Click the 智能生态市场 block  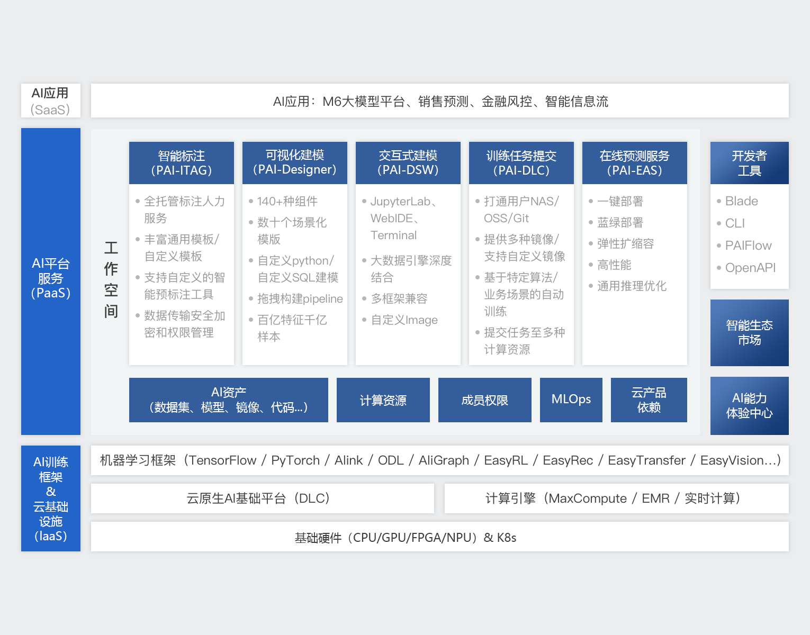click(750, 333)
